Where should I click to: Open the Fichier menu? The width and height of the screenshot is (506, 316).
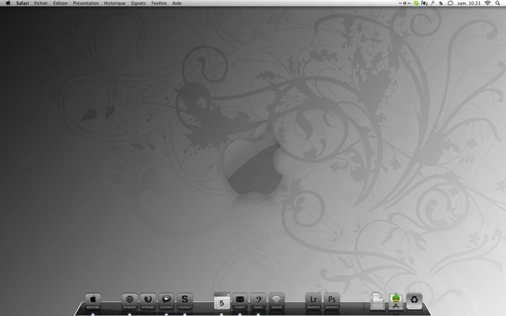pyautogui.click(x=41, y=3)
